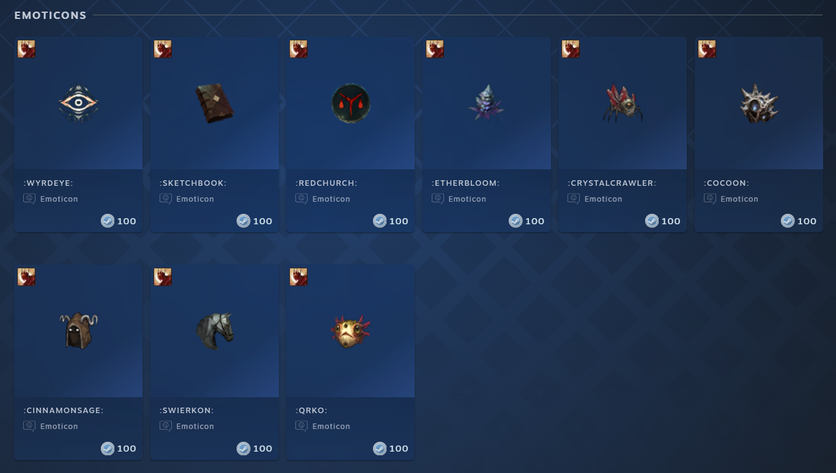Click the game badge icon on WYRDEYE card
836x473 pixels.
point(26,49)
